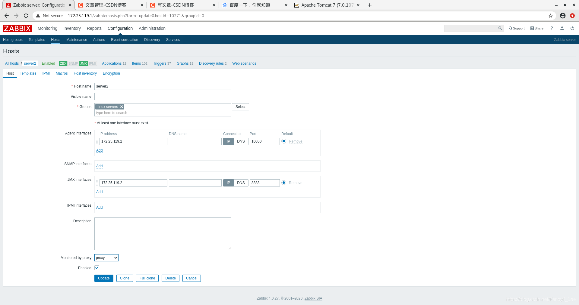The image size is (579, 305).
Task: Open the help question mark icon
Action: [552, 28]
